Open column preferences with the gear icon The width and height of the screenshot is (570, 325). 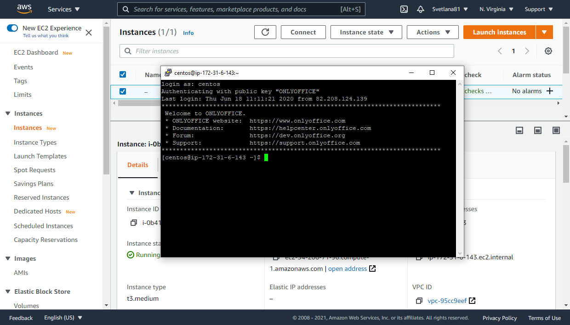point(548,51)
